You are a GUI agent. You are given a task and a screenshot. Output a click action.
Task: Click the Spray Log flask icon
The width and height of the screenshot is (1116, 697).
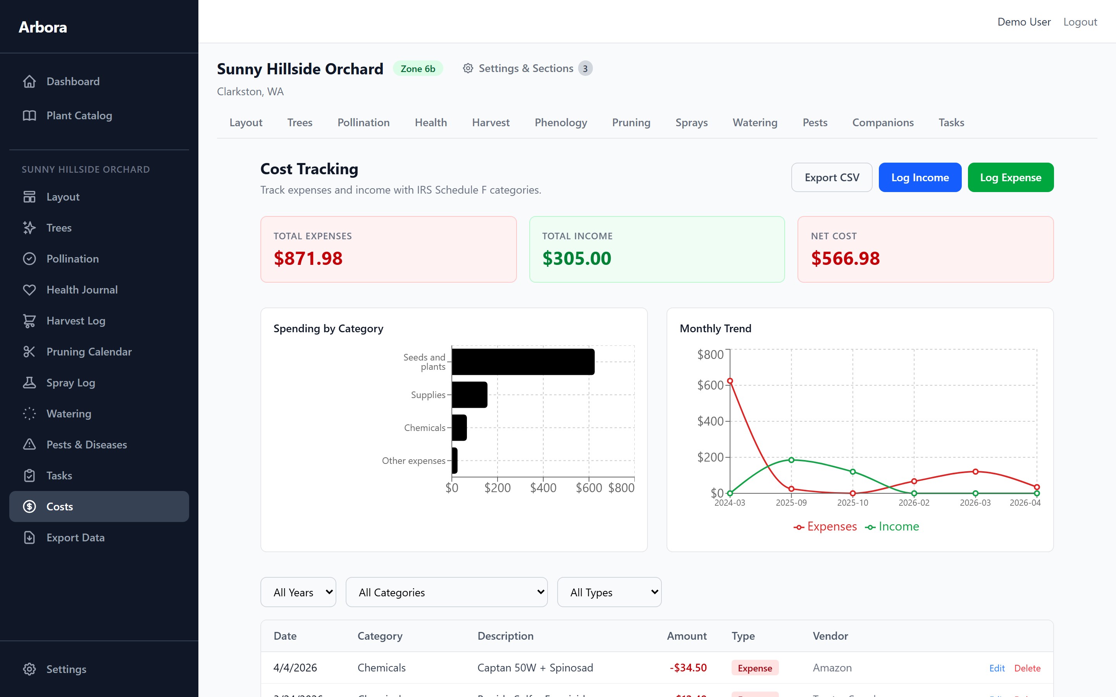click(x=29, y=383)
